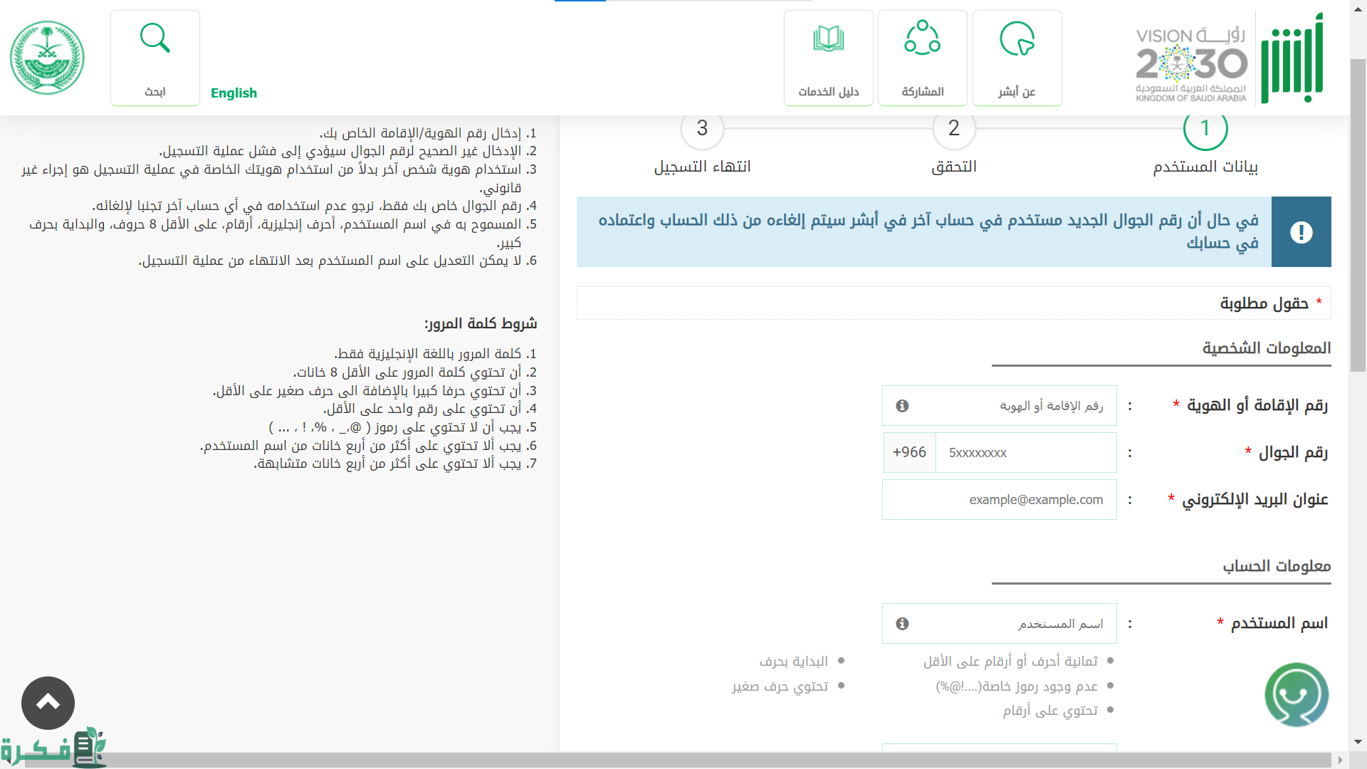Click hint البداية بحرف
1367x769 pixels.
point(793,661)
